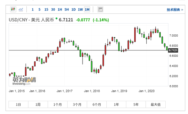Image resolution: width=188 pixels, height=114 pixels.
Task: Set range to 1周
Action: pyautogui.click(x=38, y=104)
